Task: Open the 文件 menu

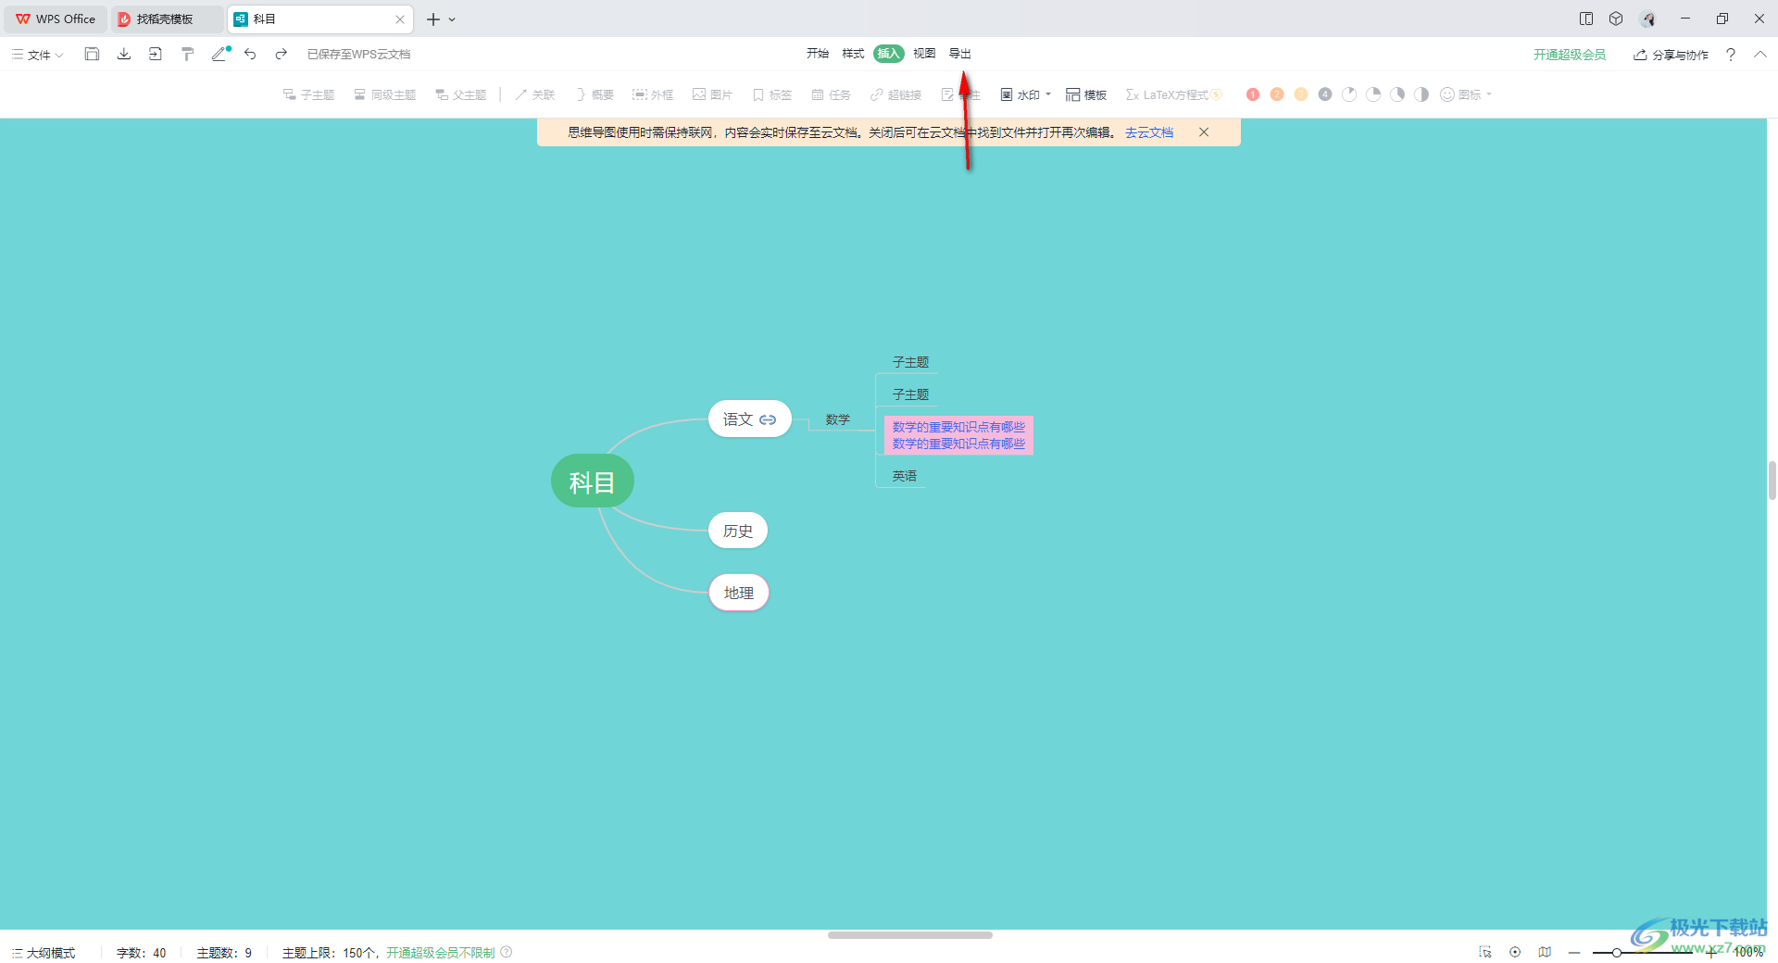Action: 38,55
